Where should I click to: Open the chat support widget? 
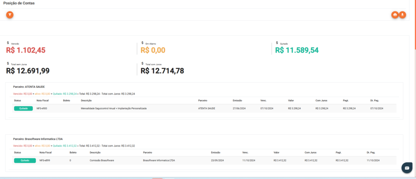[407, 168]
